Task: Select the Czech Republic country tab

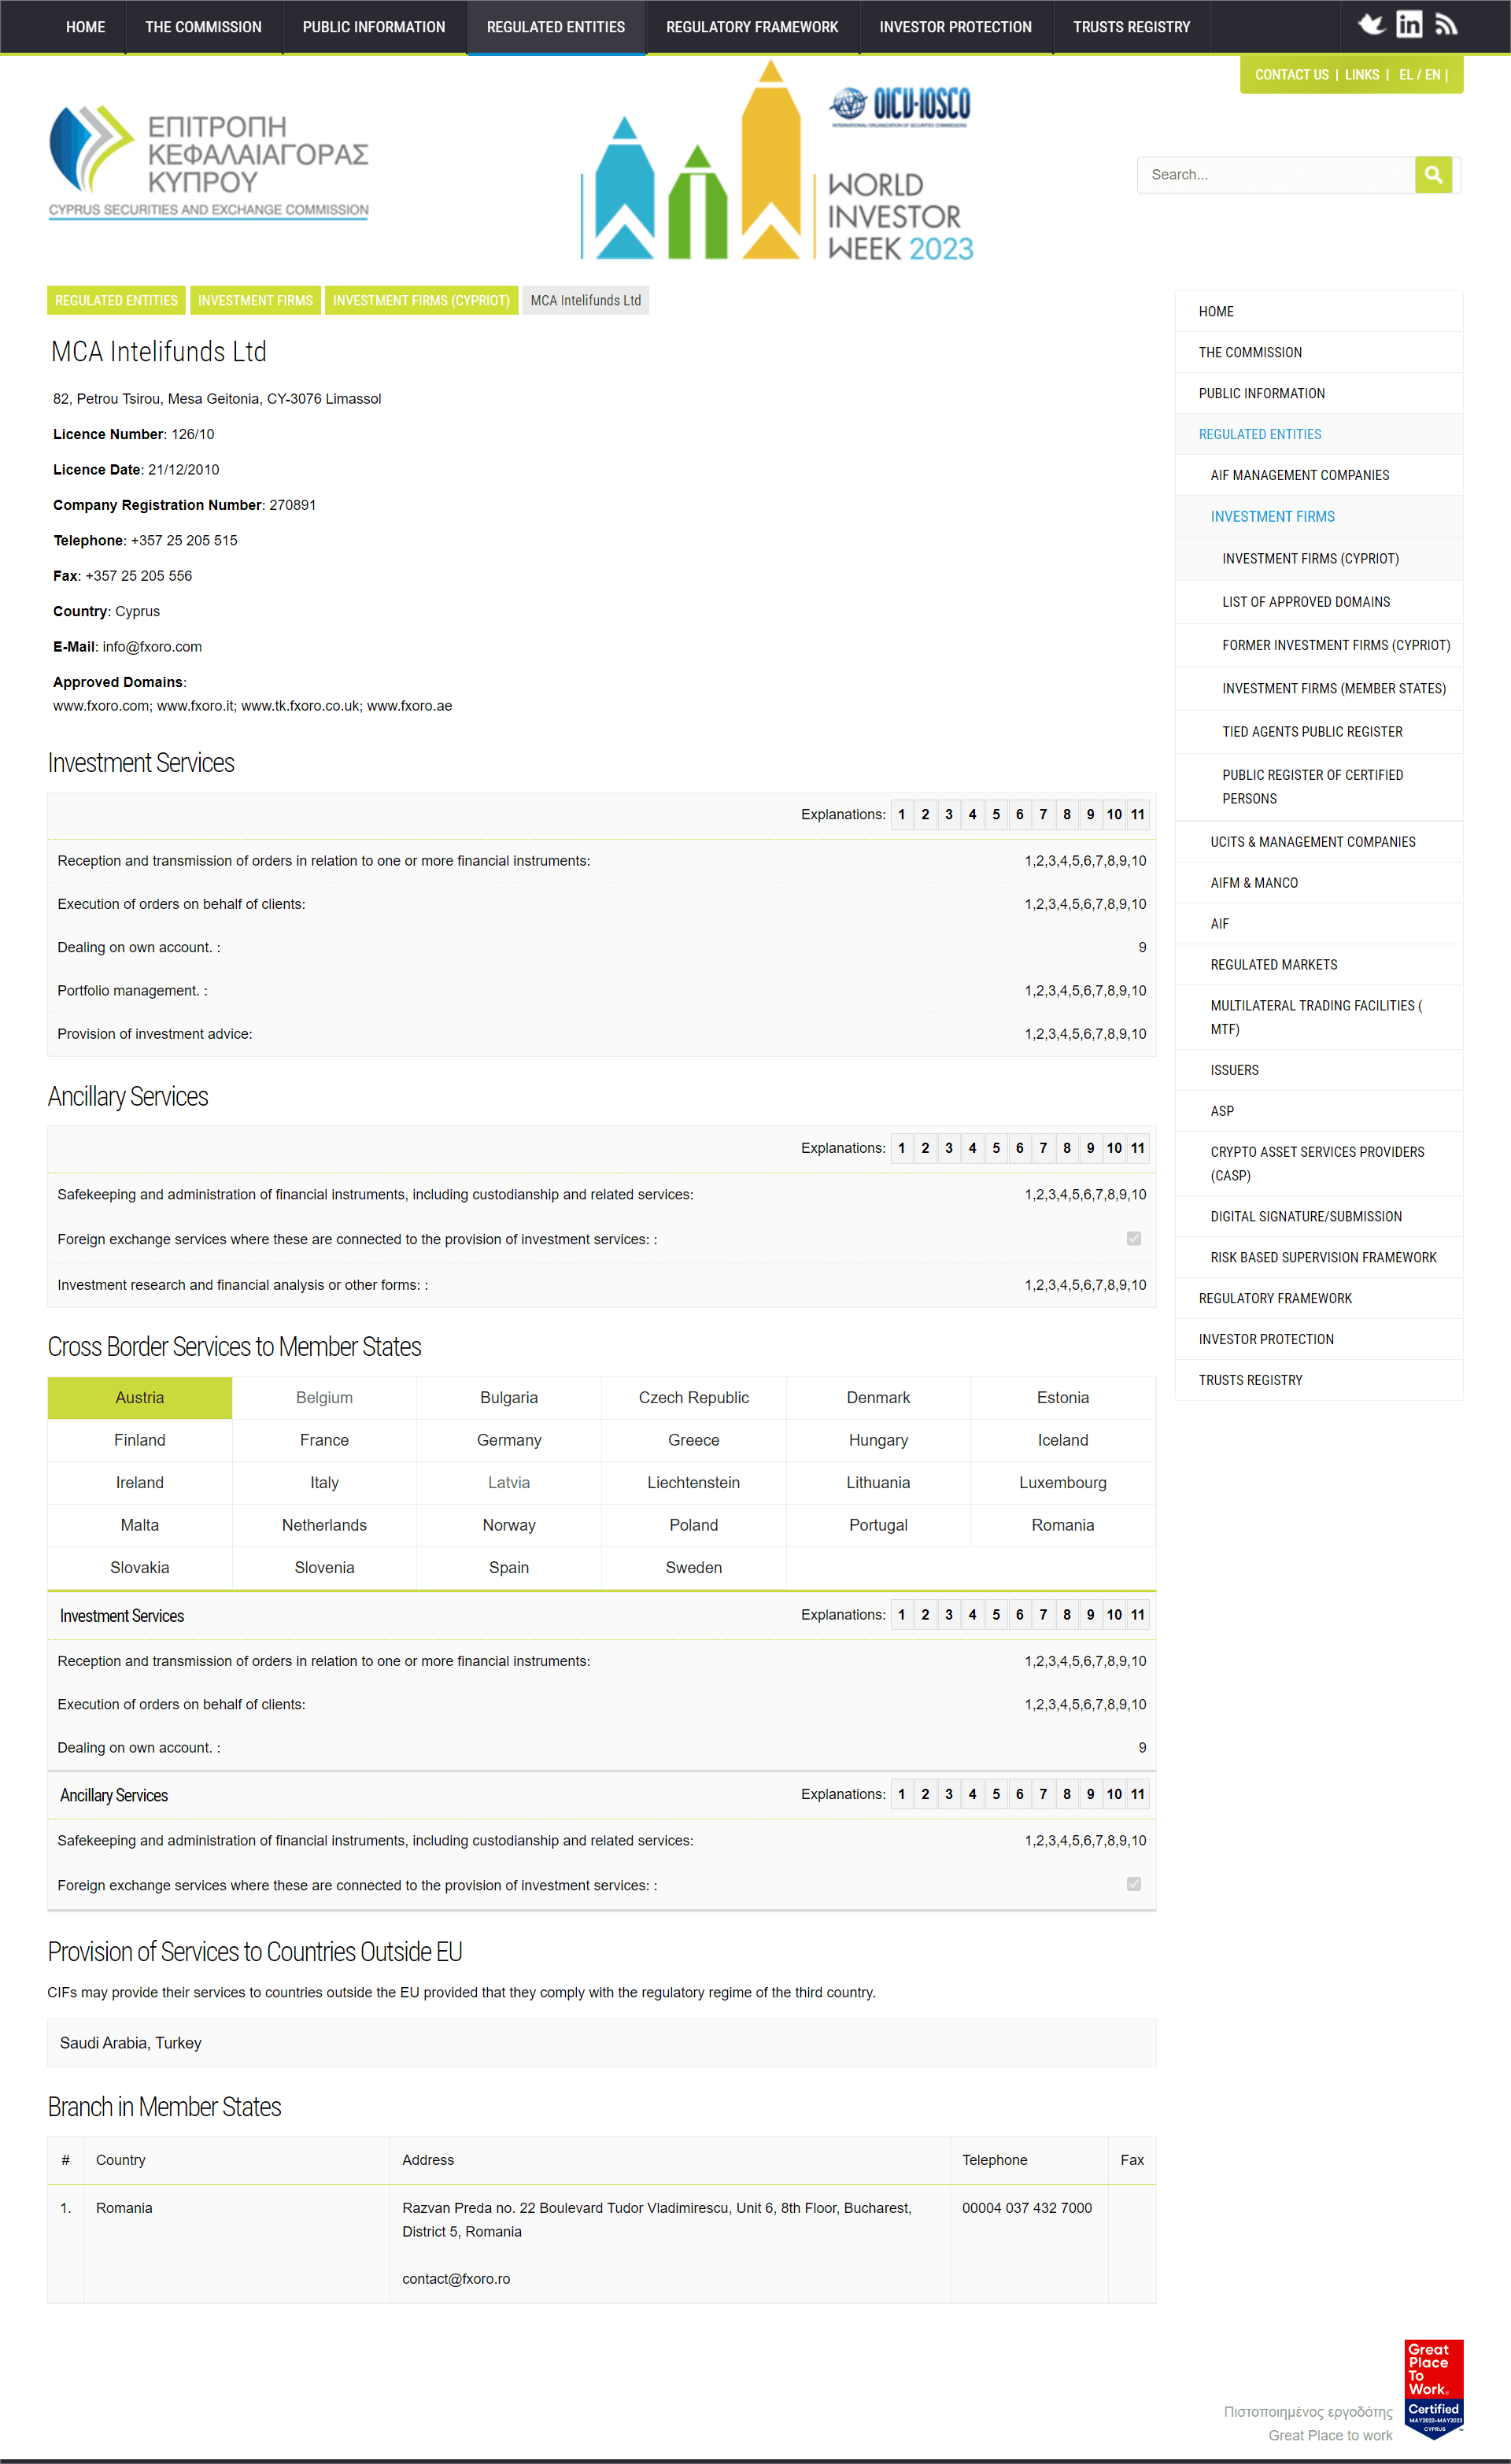Action: (693, 1397)
